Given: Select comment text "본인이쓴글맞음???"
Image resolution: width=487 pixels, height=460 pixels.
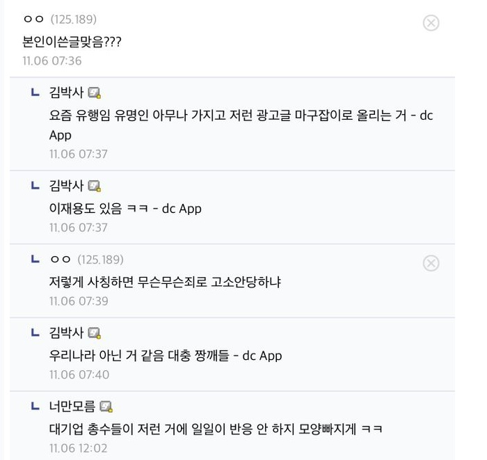Looking at the screenshot, I should point(72,42).
